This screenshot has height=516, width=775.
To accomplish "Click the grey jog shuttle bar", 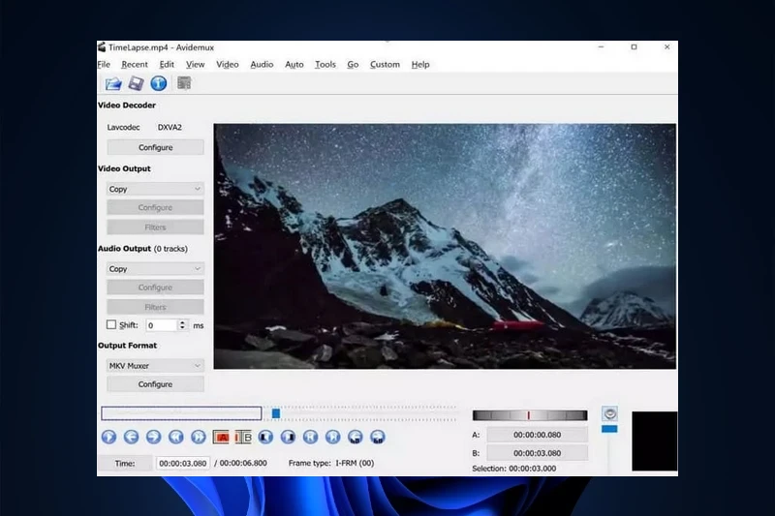I will pyautogui.click(x=530, y=415).
